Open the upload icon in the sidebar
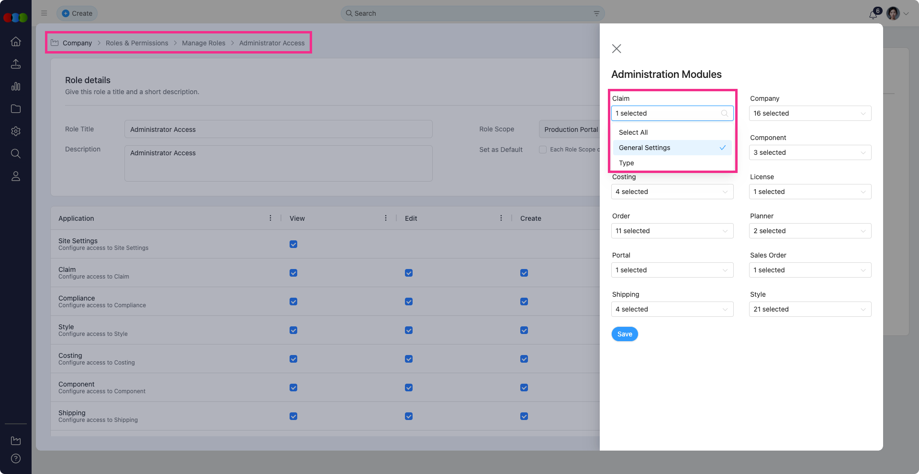Image resolution: width=919 pixels, height=474 pixels. point(16,64)
